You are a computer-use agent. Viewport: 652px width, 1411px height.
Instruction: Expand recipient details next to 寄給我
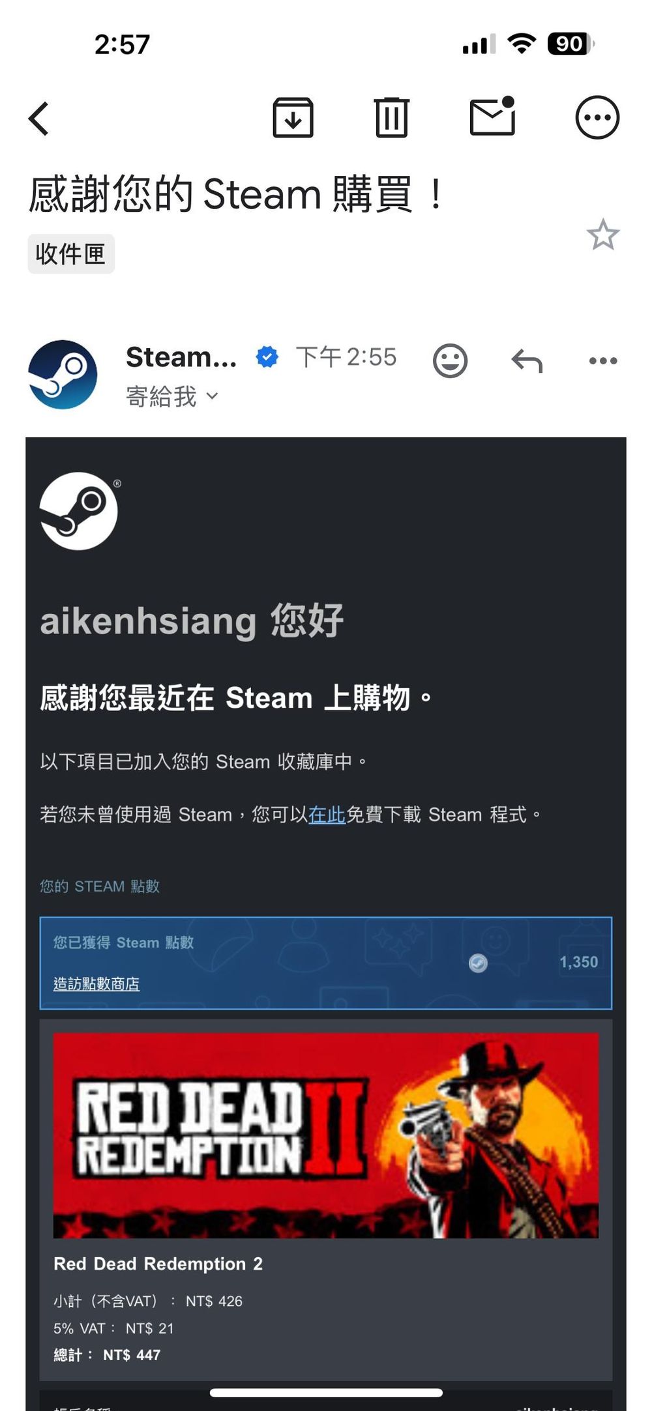[x=212, y=396]
